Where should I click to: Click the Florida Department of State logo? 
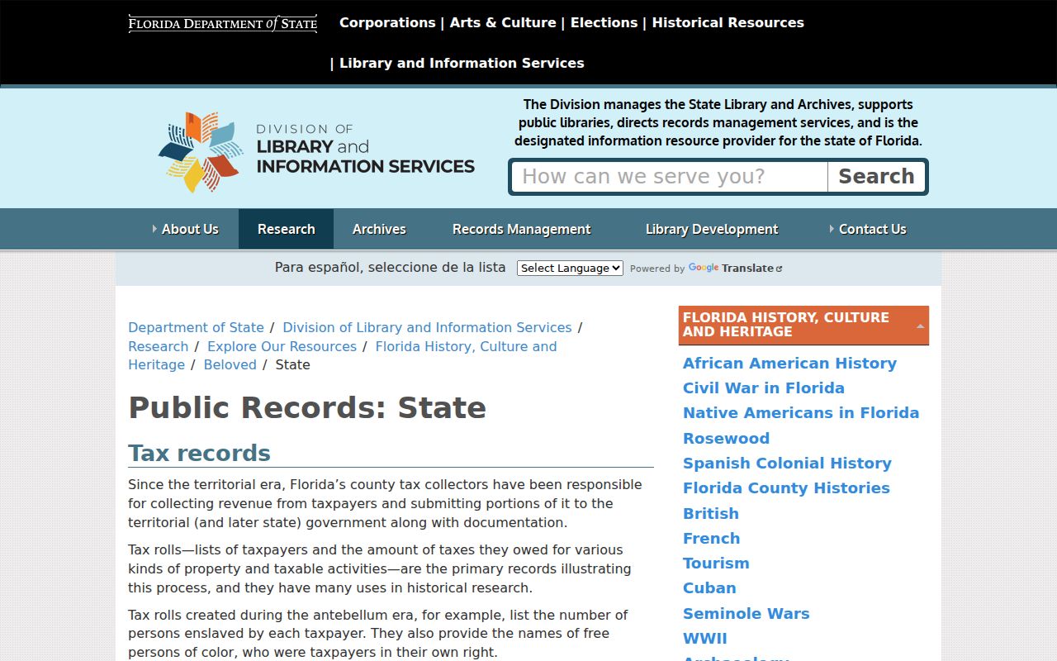[x=223, y=23]
